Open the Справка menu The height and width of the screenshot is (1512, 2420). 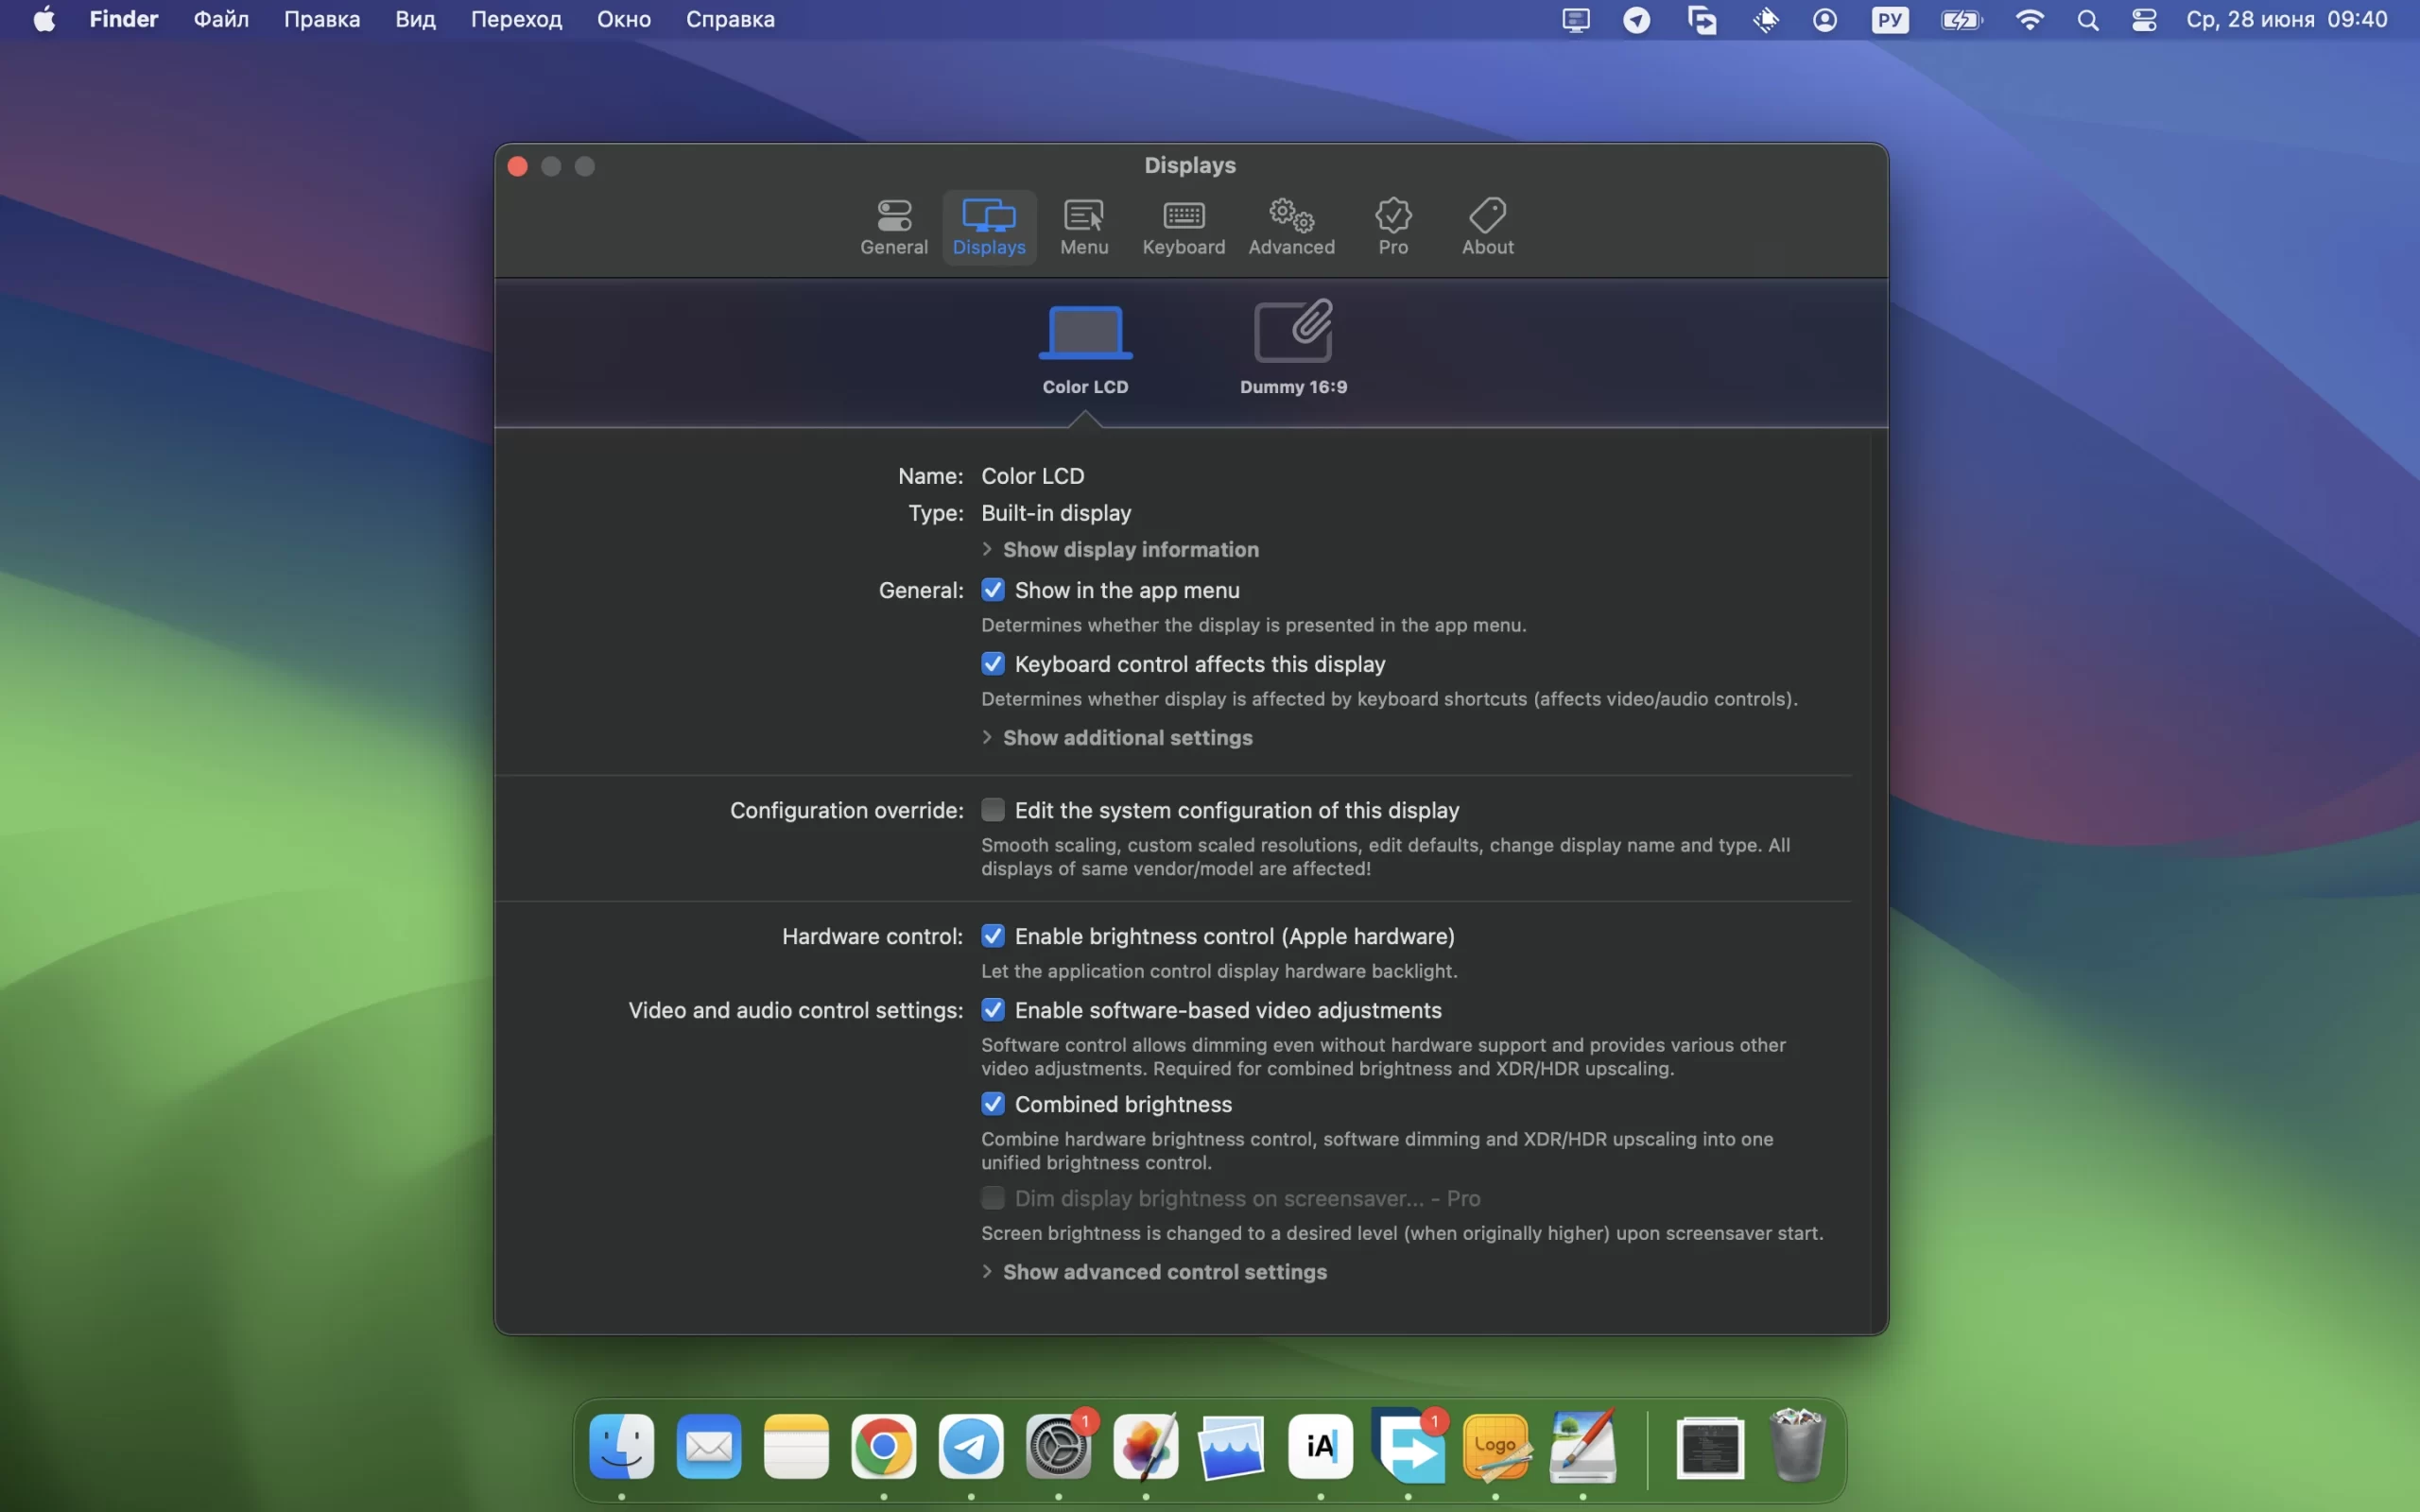(729, 20)
